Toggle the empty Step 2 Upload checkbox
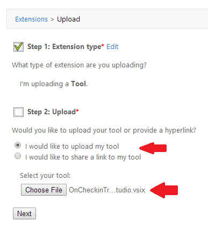 tap(18, 112)
